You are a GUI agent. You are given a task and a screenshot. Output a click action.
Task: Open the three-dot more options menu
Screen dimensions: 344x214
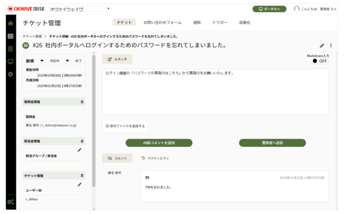[331, 46]
